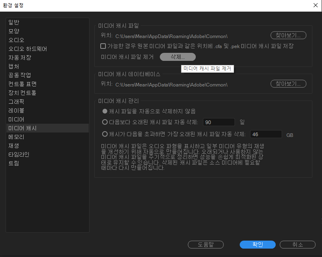Click the GB size field showing 46
Screen dimensions: 322x257
pos(266,134)
